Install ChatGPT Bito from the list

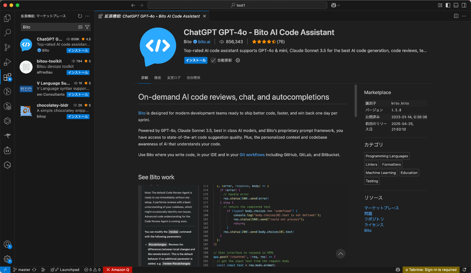pos(78,50)
